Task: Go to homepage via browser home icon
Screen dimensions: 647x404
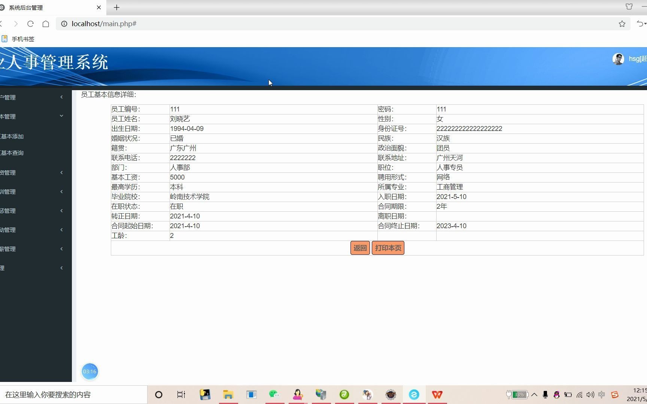Action: [46, 24]
